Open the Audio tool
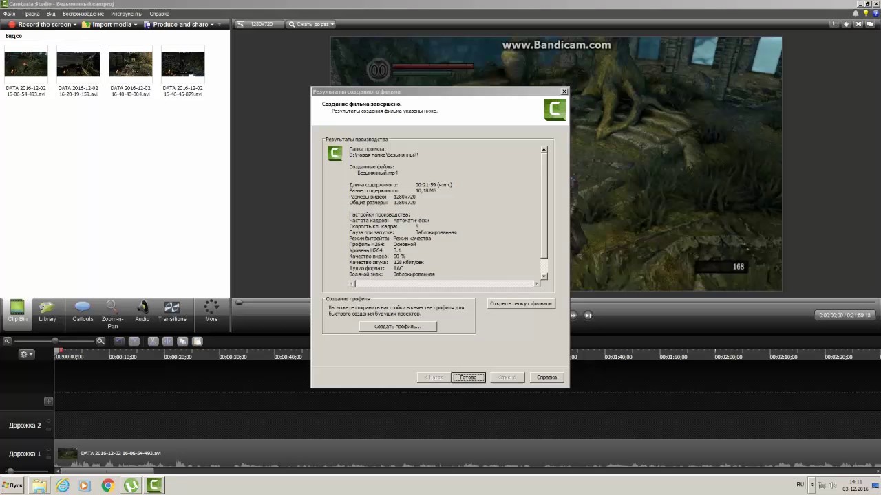Image resolution: width=881 pixels, height=495 pixels. point(142,311)
